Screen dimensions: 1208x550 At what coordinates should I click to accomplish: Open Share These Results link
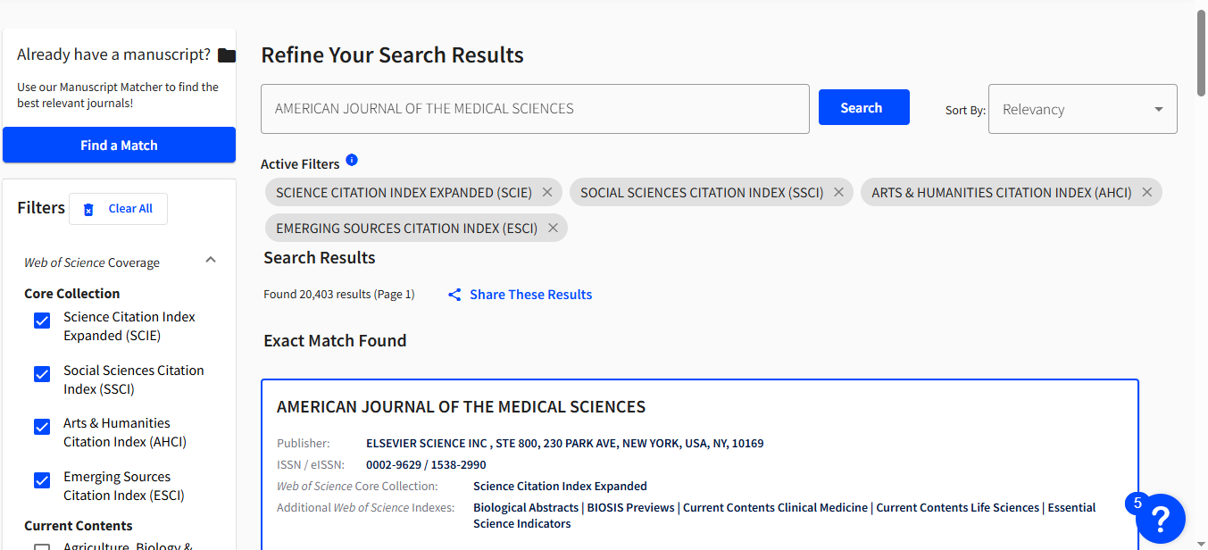tap(530, 295)
